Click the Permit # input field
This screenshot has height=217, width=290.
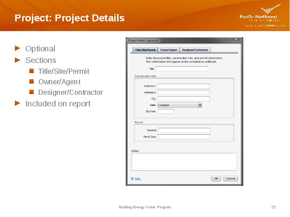(x=184, y=131)
